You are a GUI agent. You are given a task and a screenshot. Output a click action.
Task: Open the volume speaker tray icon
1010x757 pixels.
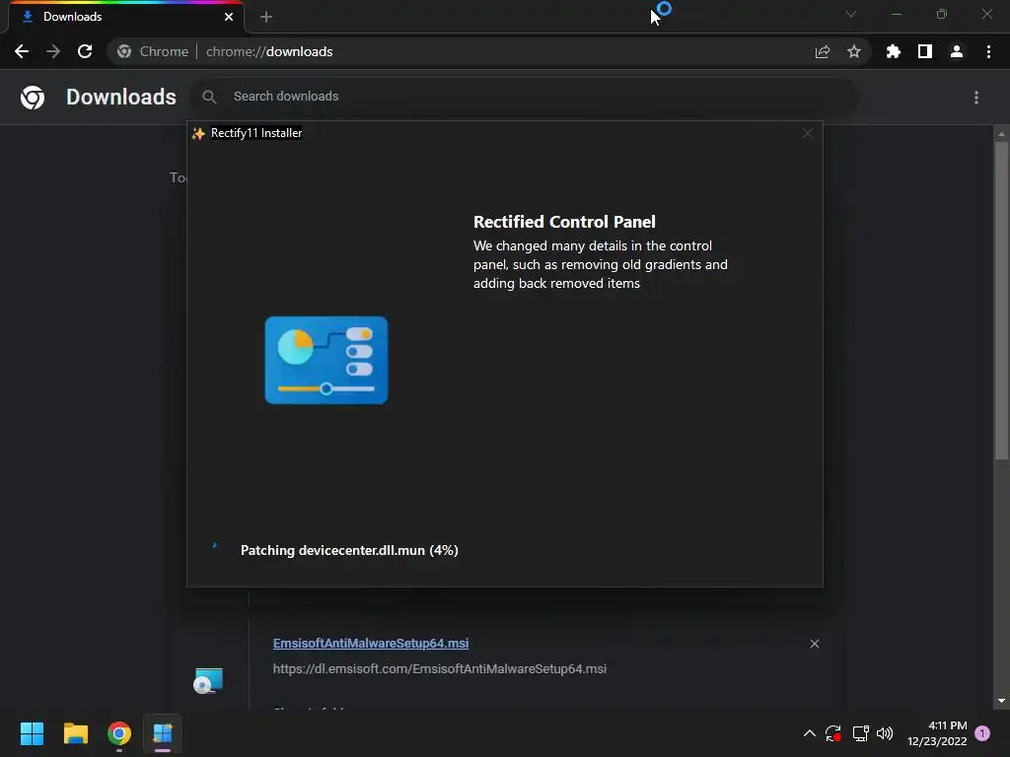coord(885,733)
